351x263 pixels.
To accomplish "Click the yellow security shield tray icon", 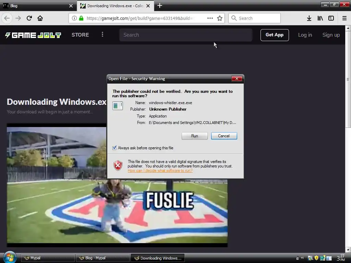I will click(316, 258).
